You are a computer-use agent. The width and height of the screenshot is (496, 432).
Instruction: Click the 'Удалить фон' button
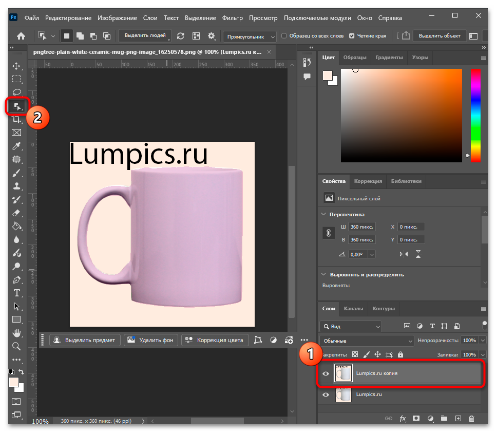[150, 340]
